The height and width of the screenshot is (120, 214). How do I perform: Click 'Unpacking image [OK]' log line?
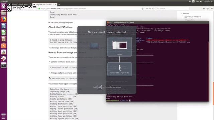60,92
